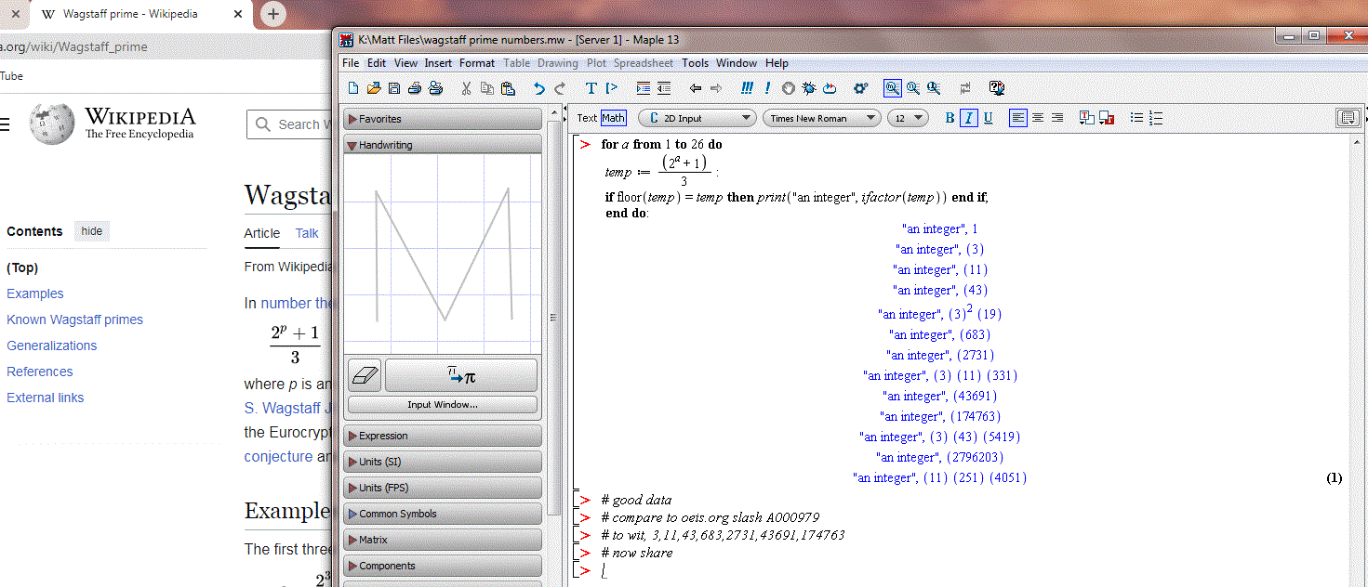Viewport: 1368px width, 587px height.
Task: Interrupt computation with the hand icon
Action: (x=789, y=88)
